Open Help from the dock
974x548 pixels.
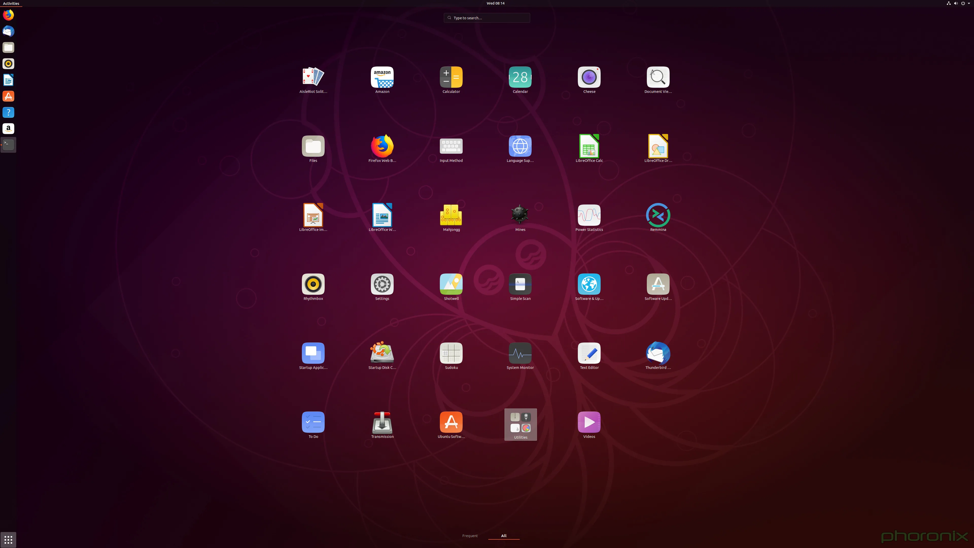8,113
